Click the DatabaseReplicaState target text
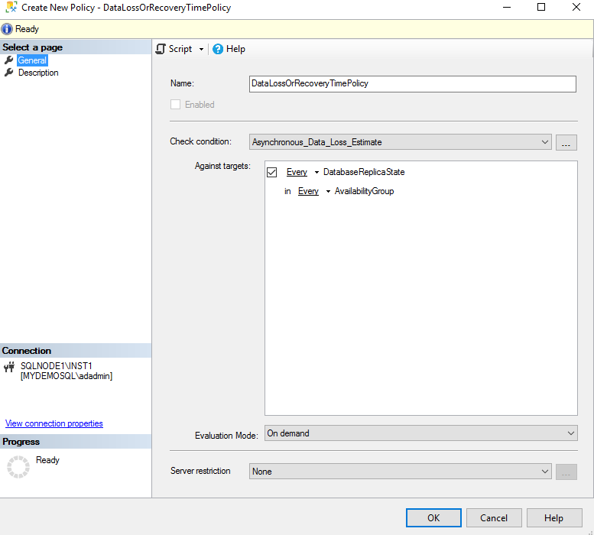This screenshot has width=594, height=535. pos(364,172)
